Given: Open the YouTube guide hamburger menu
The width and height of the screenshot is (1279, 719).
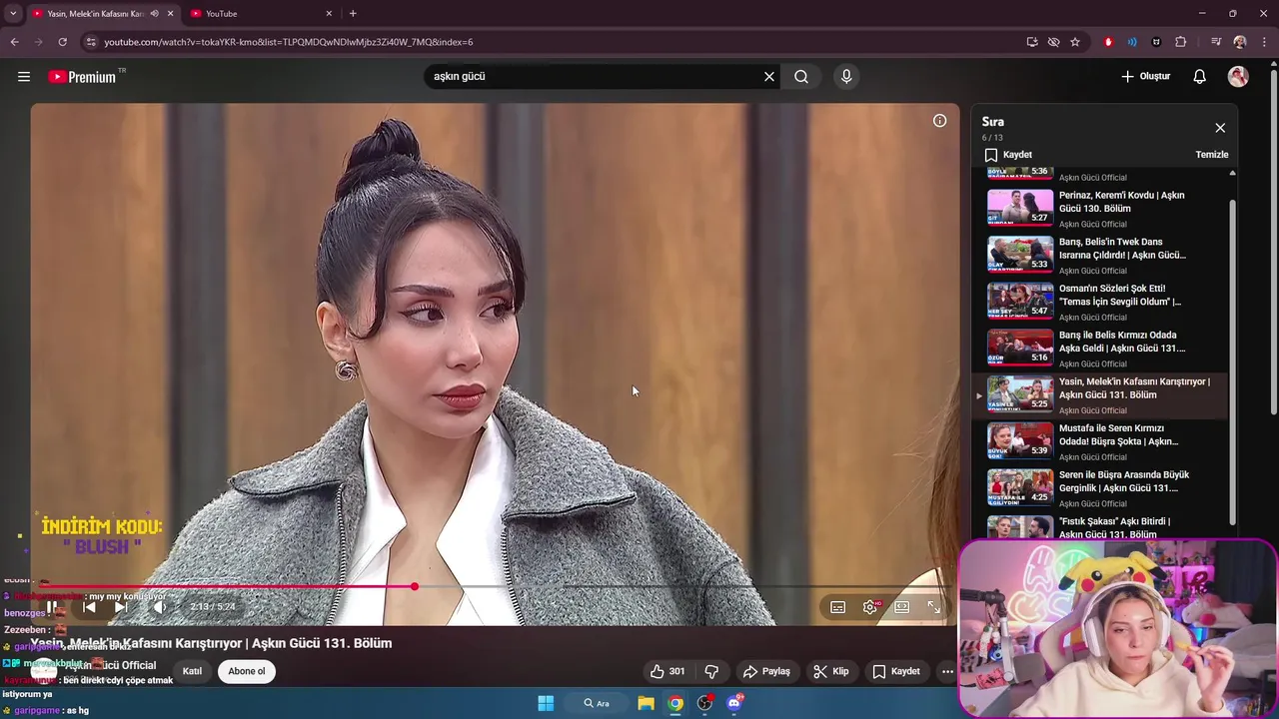Looking at the screenshot, I should coord(24,76).
